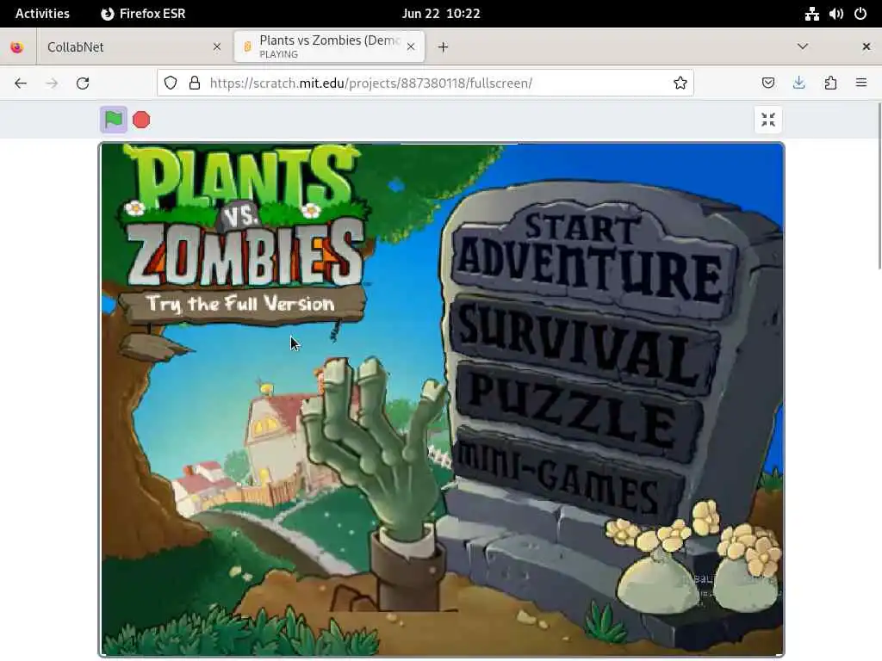
Task: Save to Pocket icon in toolbar
Action: point(767,83)
